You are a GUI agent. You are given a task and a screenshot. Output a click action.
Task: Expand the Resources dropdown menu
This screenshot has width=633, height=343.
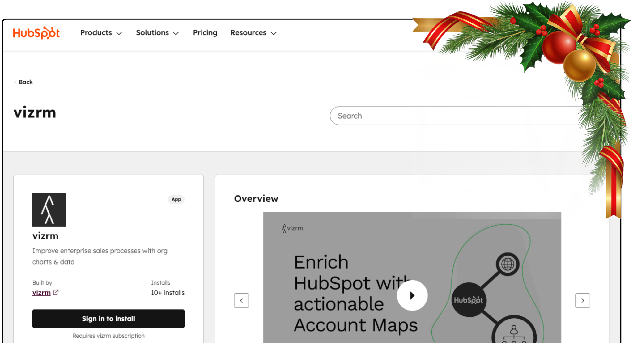point(253,33)
